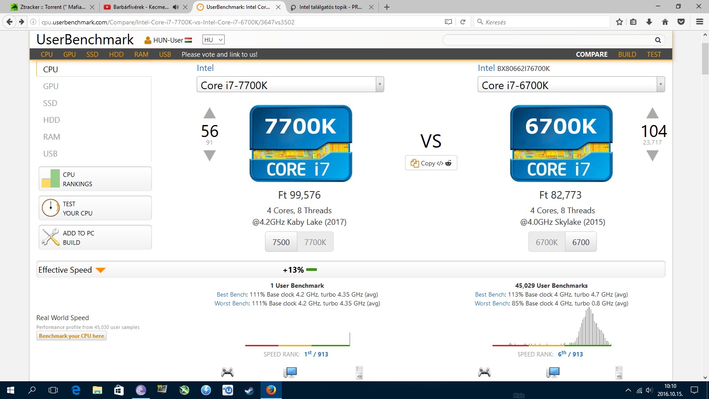Upvote the Core i7-6700K arrow
This screenshot has height=399, width=709.
(652, 113)
